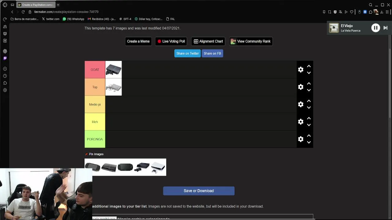Open the WhatsApp bookmark
Image resolution: width=392 pixels, height=220 pixels.
pyautogui.click(x=73, y=19)
